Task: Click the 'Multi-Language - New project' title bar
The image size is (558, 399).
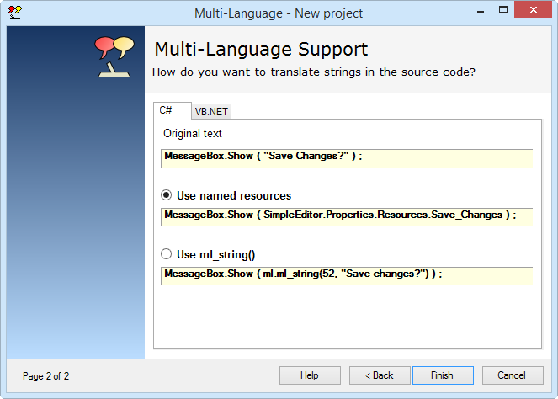Action: 278,13
